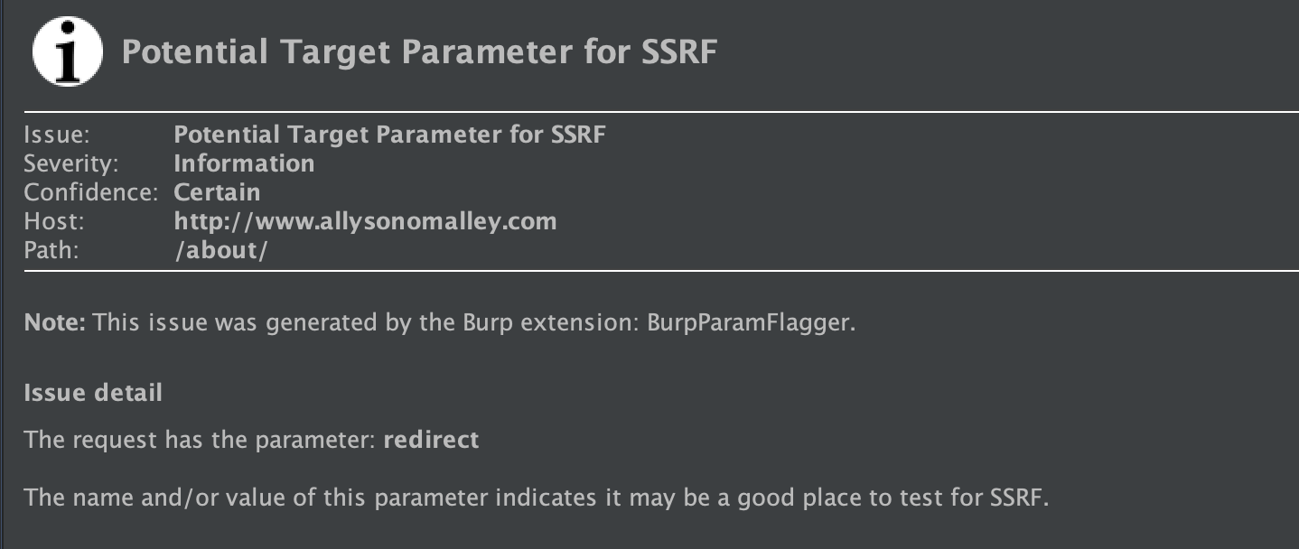Click the bold redirect parameter name

[x=431, y=440]
